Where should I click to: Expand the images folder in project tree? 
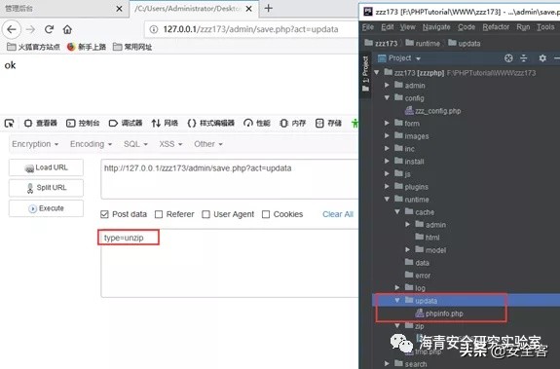pyautogui.click(x=387, y=135)
